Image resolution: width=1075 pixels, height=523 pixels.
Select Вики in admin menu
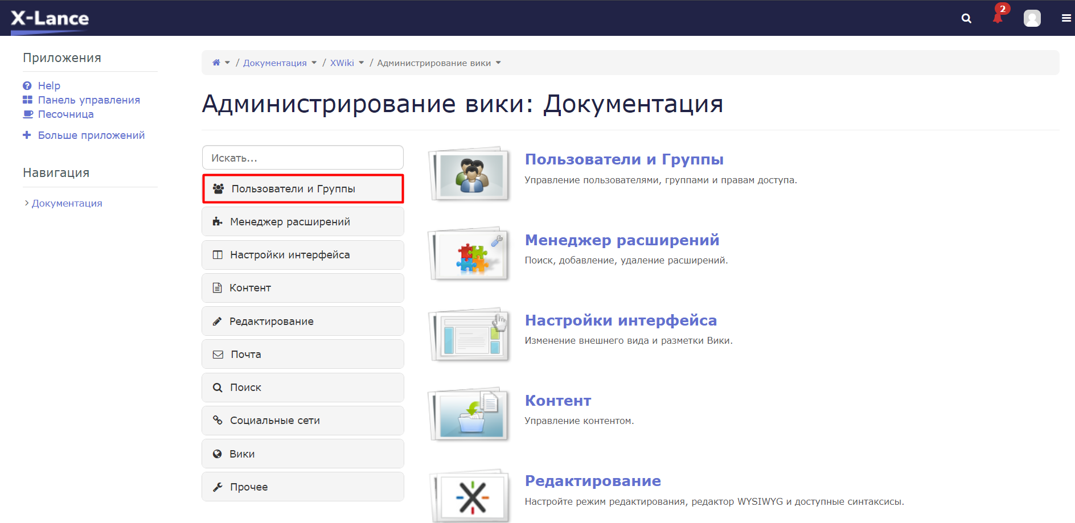point(303,454)
